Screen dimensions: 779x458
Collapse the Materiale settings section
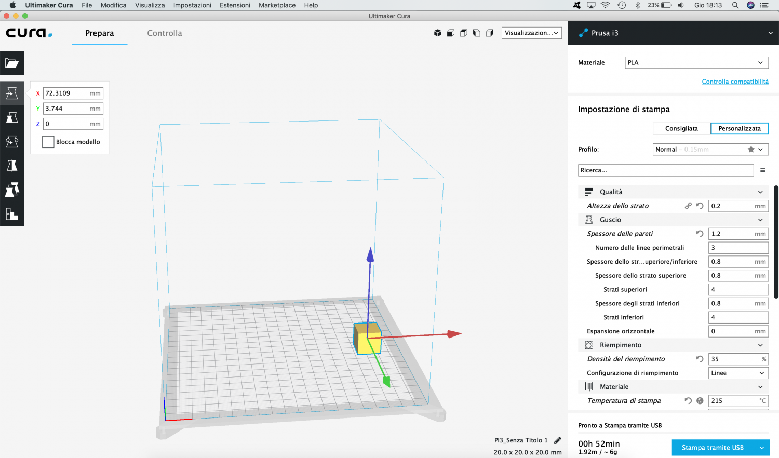(673, 387)
